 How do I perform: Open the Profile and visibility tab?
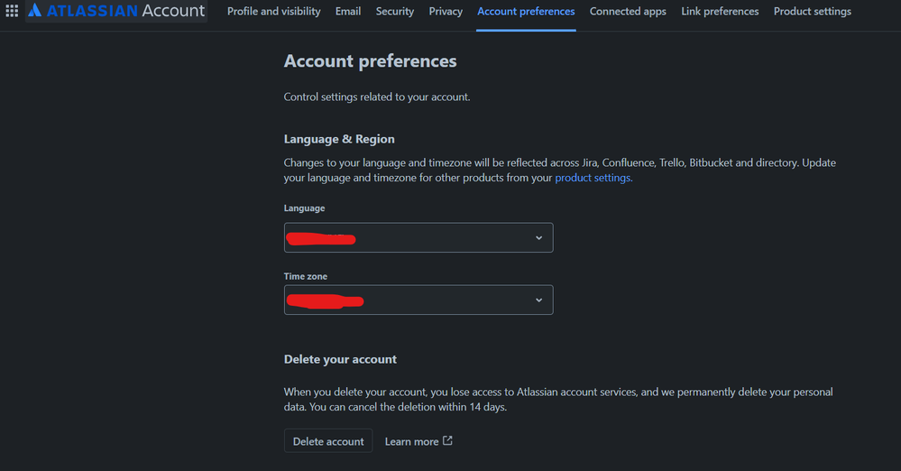(273, 12)
